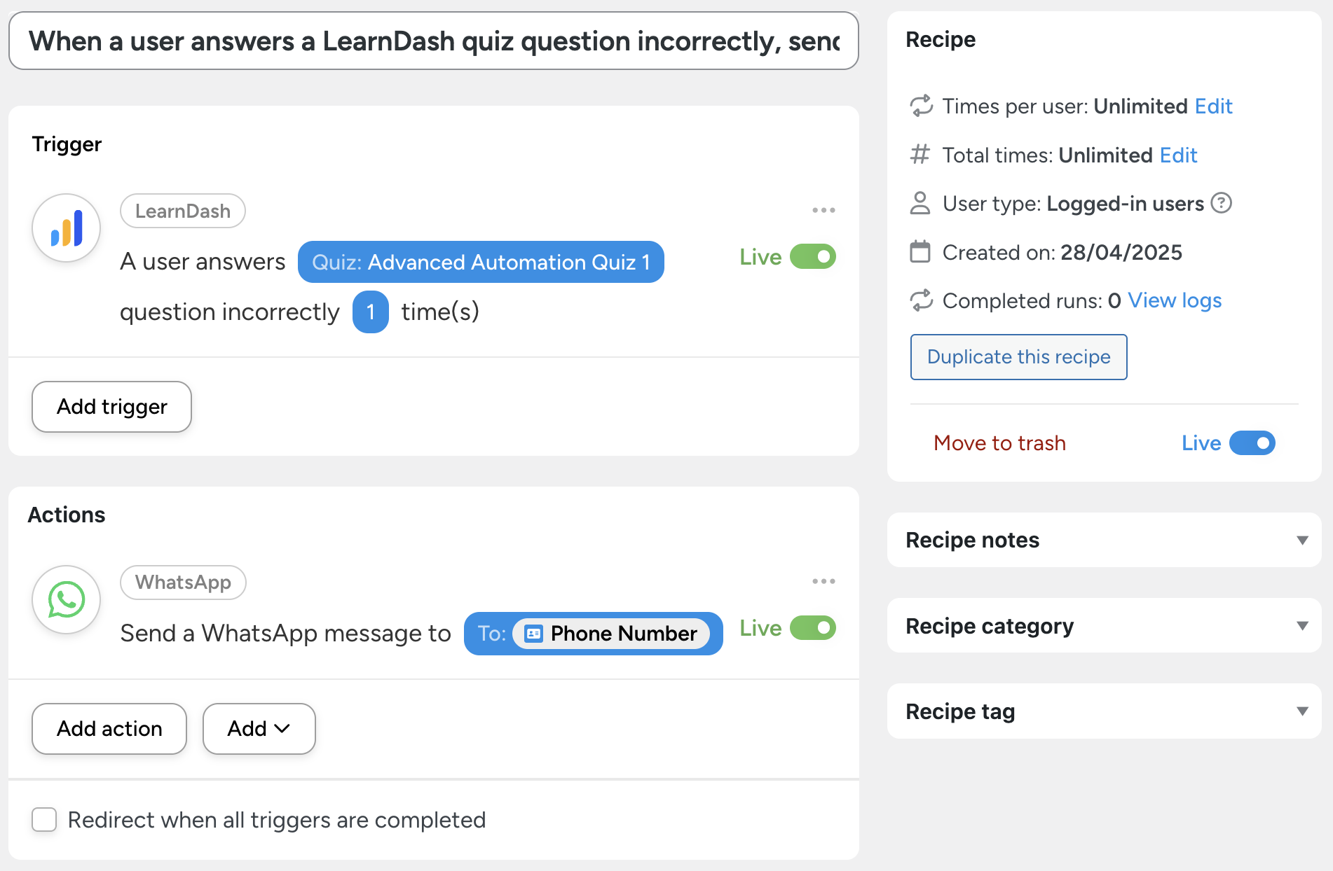Image resolution: width=1333 pixels, height=871 pixels.
Task: Check Redirect when all triggers are completed
Action: [x=44, y=819]
